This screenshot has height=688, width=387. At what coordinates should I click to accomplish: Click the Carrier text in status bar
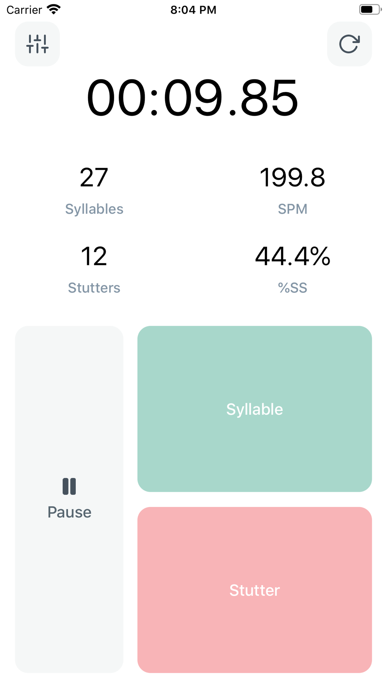24,10
